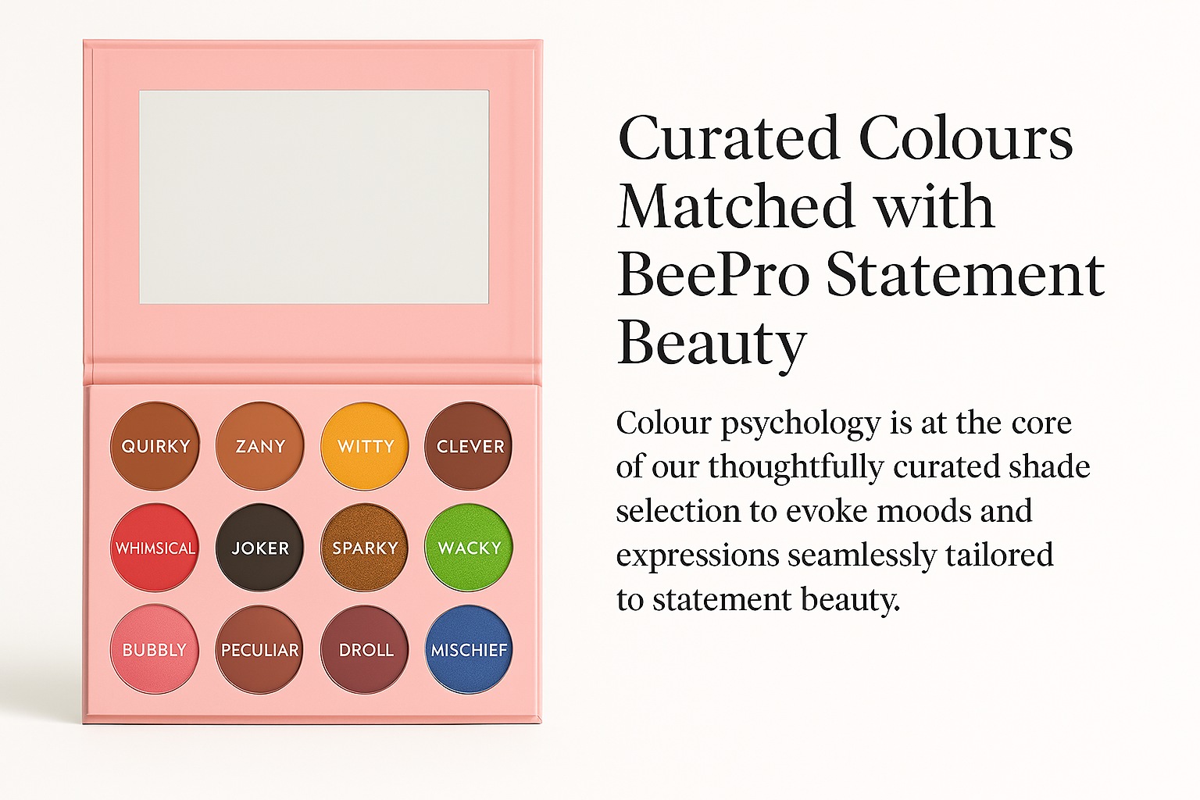Click the word "BeePro" in the headline

click(712, 276)
